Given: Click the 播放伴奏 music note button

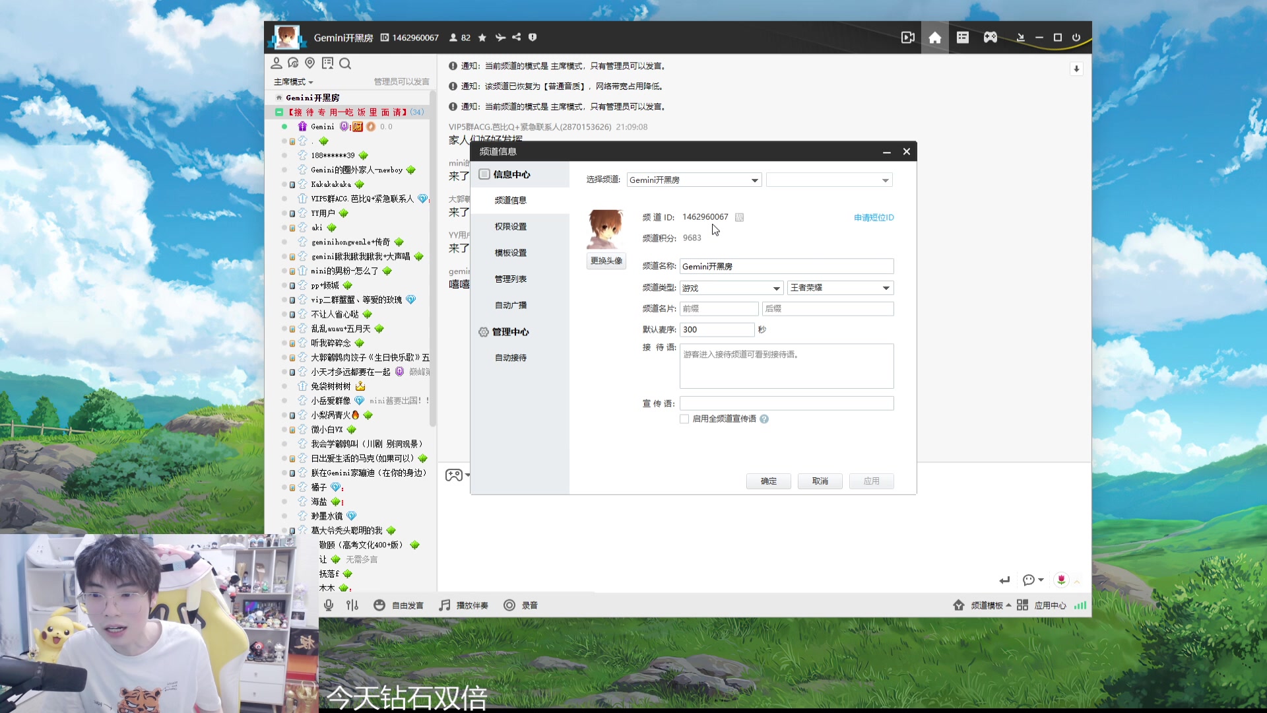Looking at the screenshot, I should coord(464,605).
